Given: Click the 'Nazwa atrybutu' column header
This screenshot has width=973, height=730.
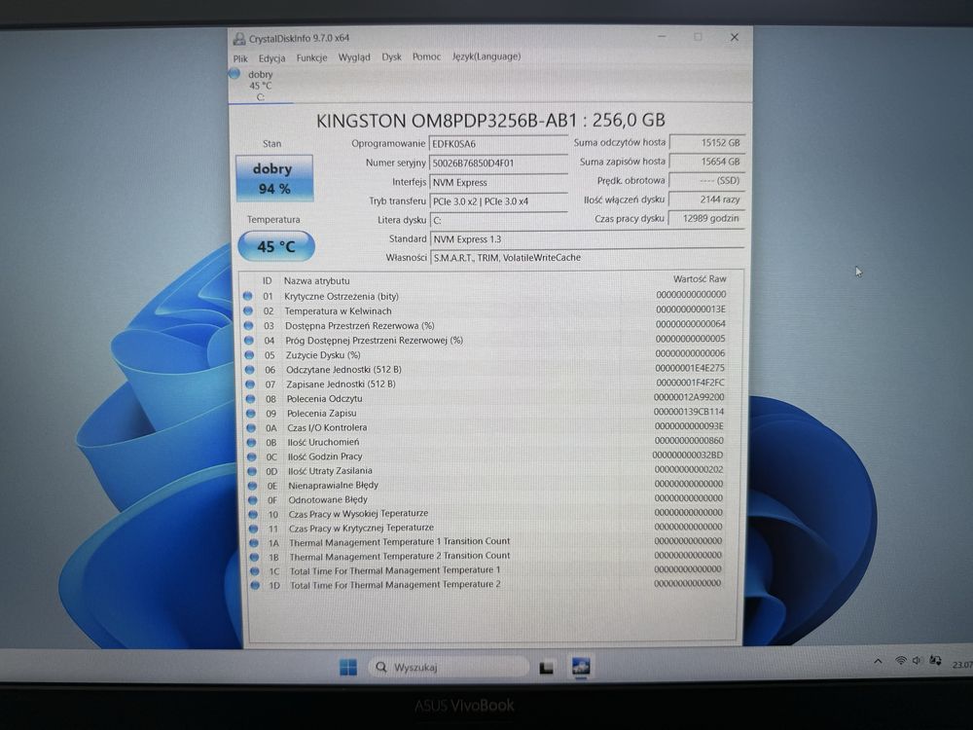Looking at the screenshot, I should pos(316,280).
